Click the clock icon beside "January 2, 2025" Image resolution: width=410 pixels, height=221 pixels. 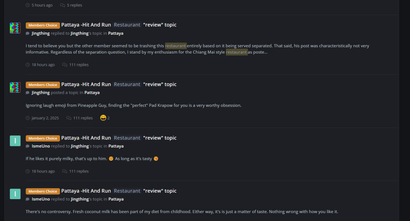point(28,118)
